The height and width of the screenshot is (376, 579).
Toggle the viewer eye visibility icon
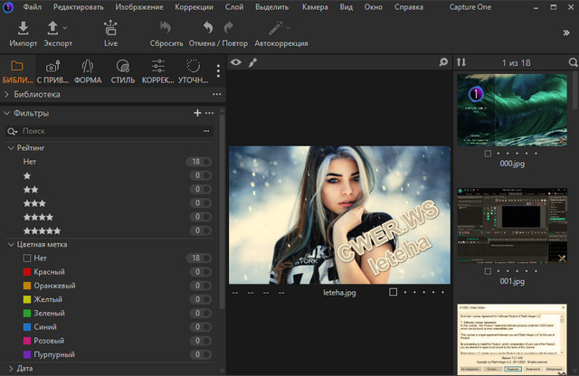(x=236, y=62)
